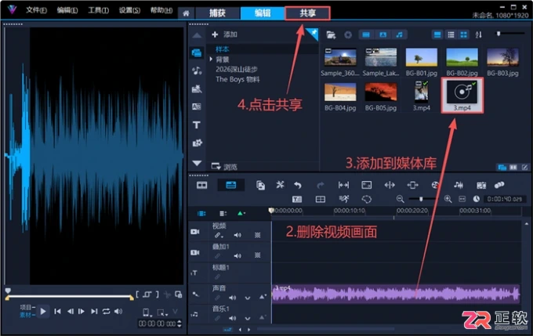This screenshot has height=336, width=533.
Task: Open the mask creator icon
Action: pyautogui.click(x=367, y=199)
